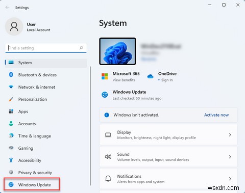Image resolution: width=245 pixels, height=193 pixels.
Task: Open Privacy & security settings
Action: pos(35,173)
